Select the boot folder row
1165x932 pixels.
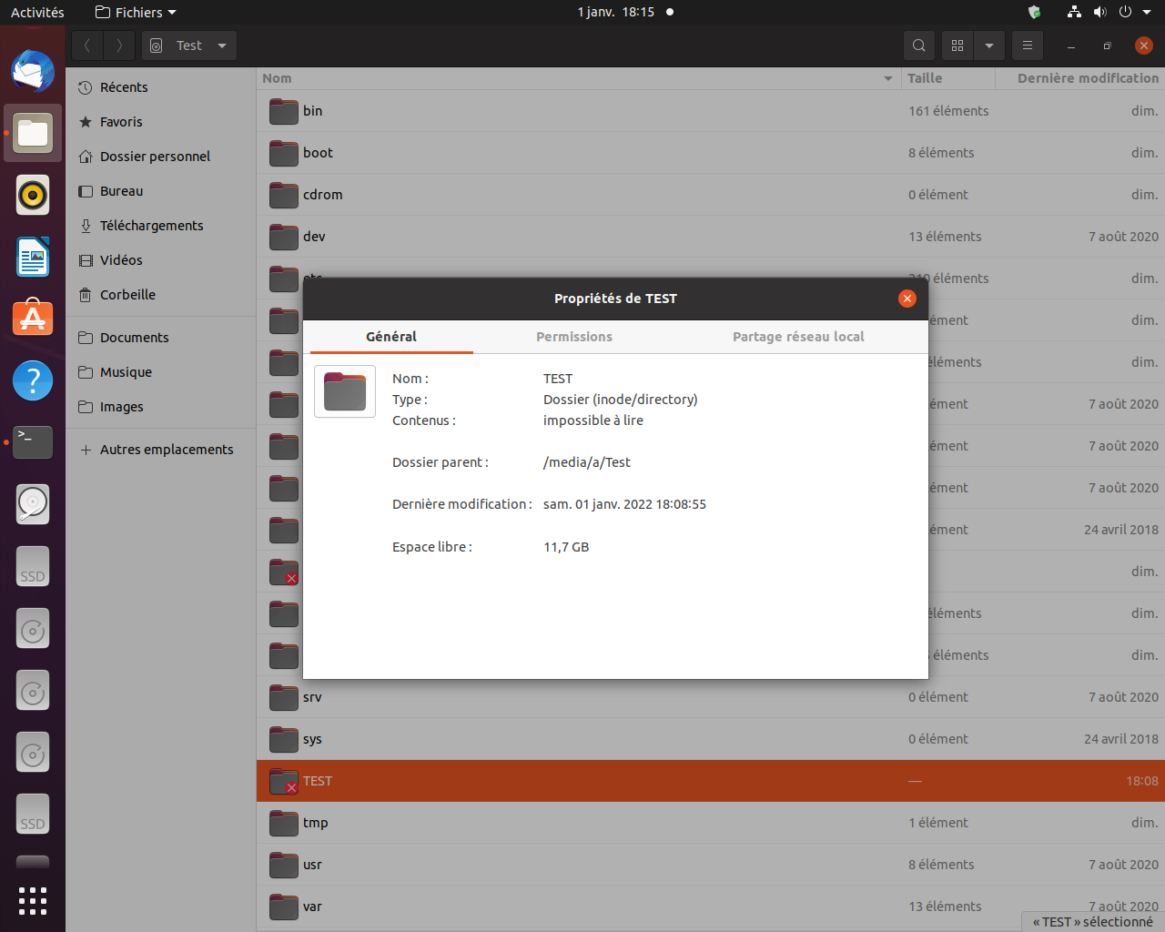point(710,153)
